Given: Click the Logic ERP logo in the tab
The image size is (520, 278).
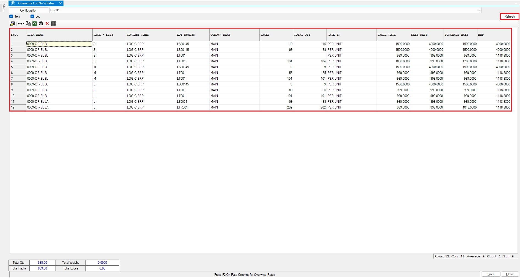Looking at the screenshot, I should [13, 3].
